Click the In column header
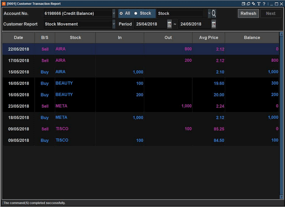285x207 pixels. click(120, 38)
